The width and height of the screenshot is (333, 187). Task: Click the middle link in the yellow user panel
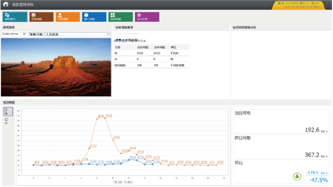303,3
